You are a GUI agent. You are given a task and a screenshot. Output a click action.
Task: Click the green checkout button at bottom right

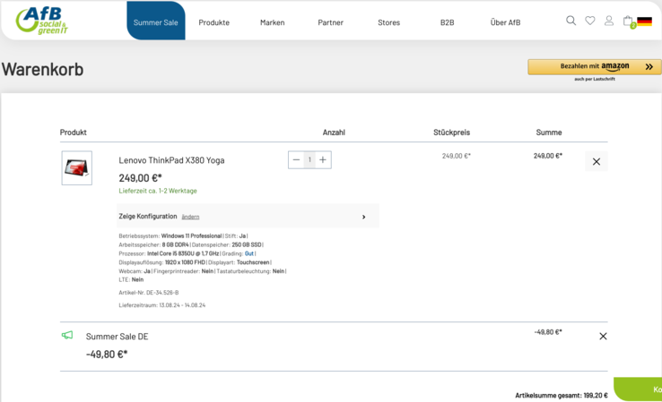click(638, 389)
